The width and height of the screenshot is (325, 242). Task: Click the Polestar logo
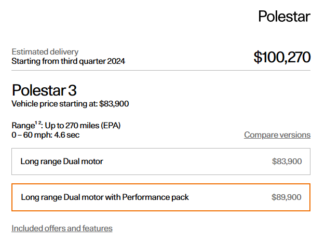284,16
